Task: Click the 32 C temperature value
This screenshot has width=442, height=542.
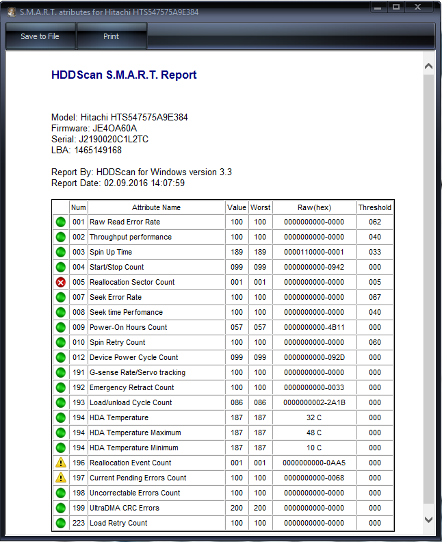Action: [x=314, y=417]
